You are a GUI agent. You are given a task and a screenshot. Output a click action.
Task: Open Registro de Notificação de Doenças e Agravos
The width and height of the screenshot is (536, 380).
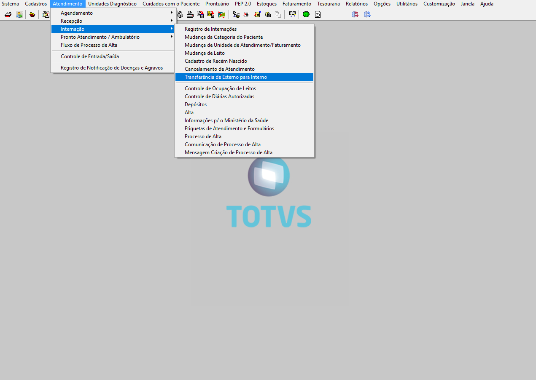click(113, 68)
